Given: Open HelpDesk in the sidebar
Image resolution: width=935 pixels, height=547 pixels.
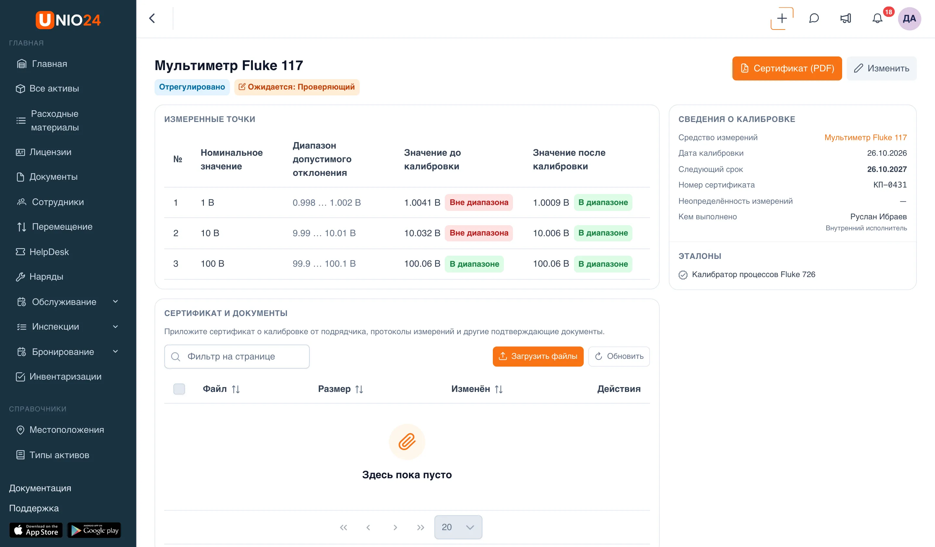Looking at the screenshot, I should [42, 252].
